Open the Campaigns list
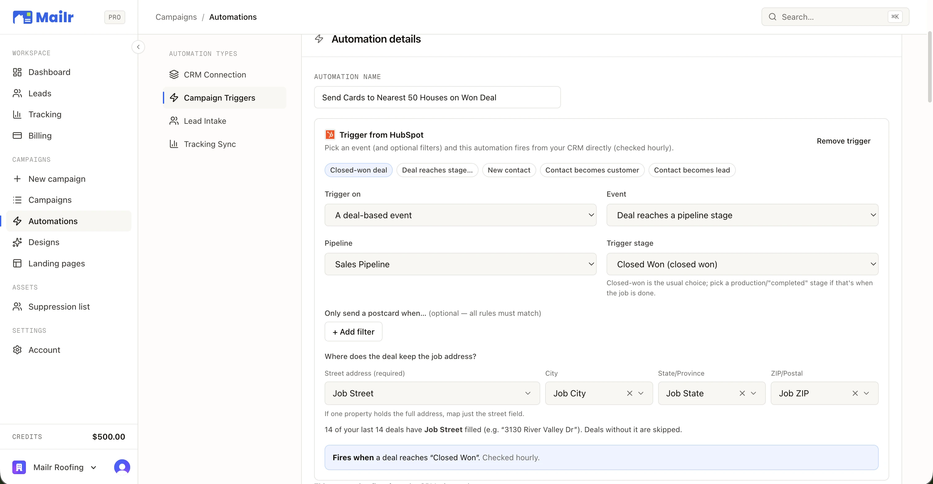This screenshot has height=484, width=933. [x=69, y=200]
